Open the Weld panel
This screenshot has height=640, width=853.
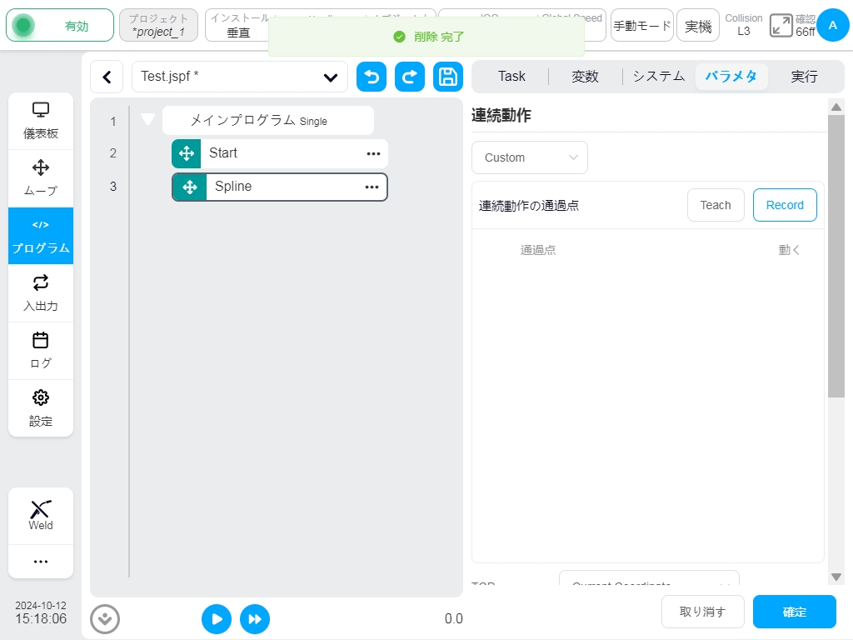pos(41,515)
